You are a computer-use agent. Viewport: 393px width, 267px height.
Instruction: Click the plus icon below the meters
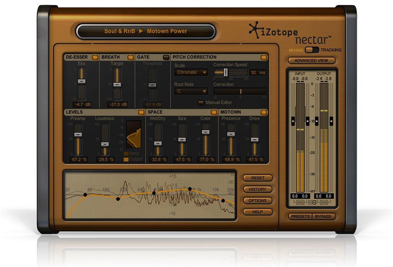tap(310, 202)
